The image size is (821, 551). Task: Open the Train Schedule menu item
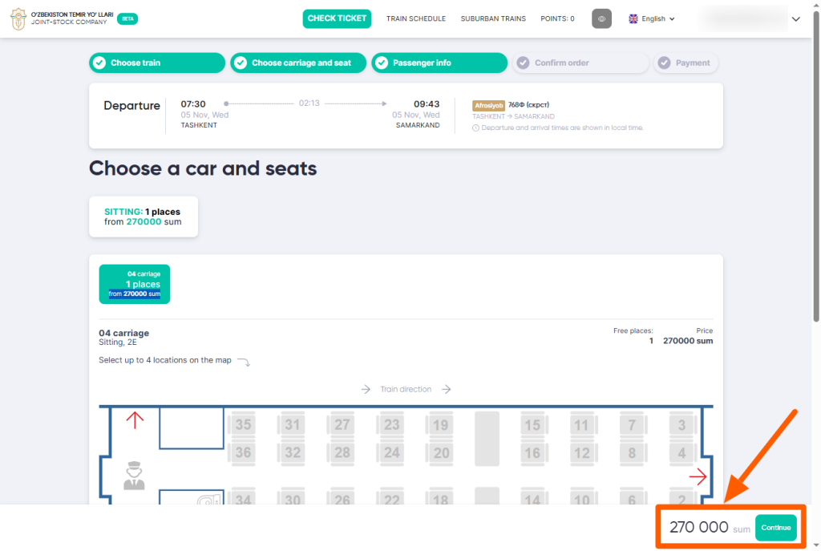point(415,18)
